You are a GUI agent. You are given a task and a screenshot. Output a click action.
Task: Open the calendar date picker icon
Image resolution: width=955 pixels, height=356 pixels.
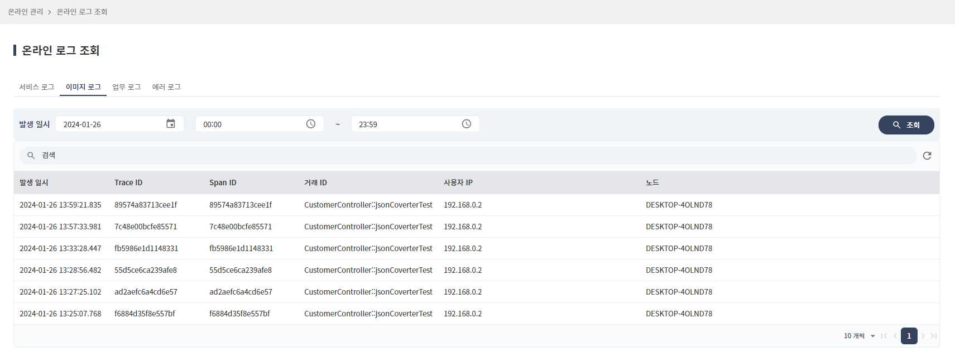click(171, 124)
